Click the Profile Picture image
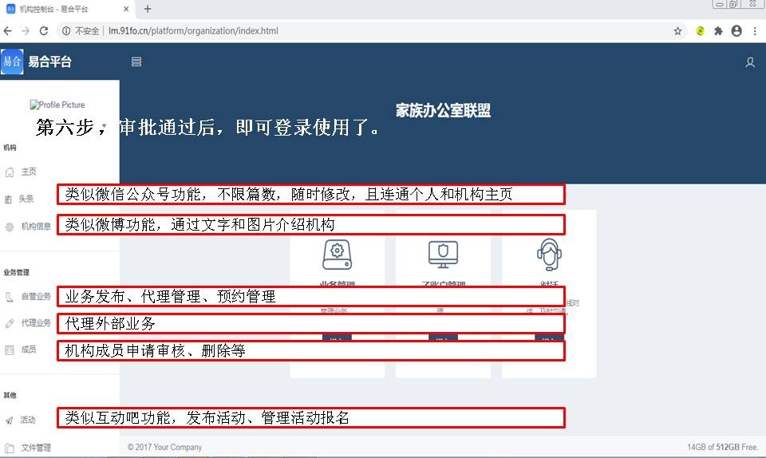This screenshot has height=458, width=766. tap(57, 105)
